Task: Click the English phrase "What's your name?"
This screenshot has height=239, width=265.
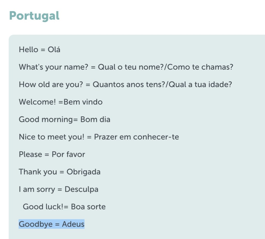Action: click(53, 67)
